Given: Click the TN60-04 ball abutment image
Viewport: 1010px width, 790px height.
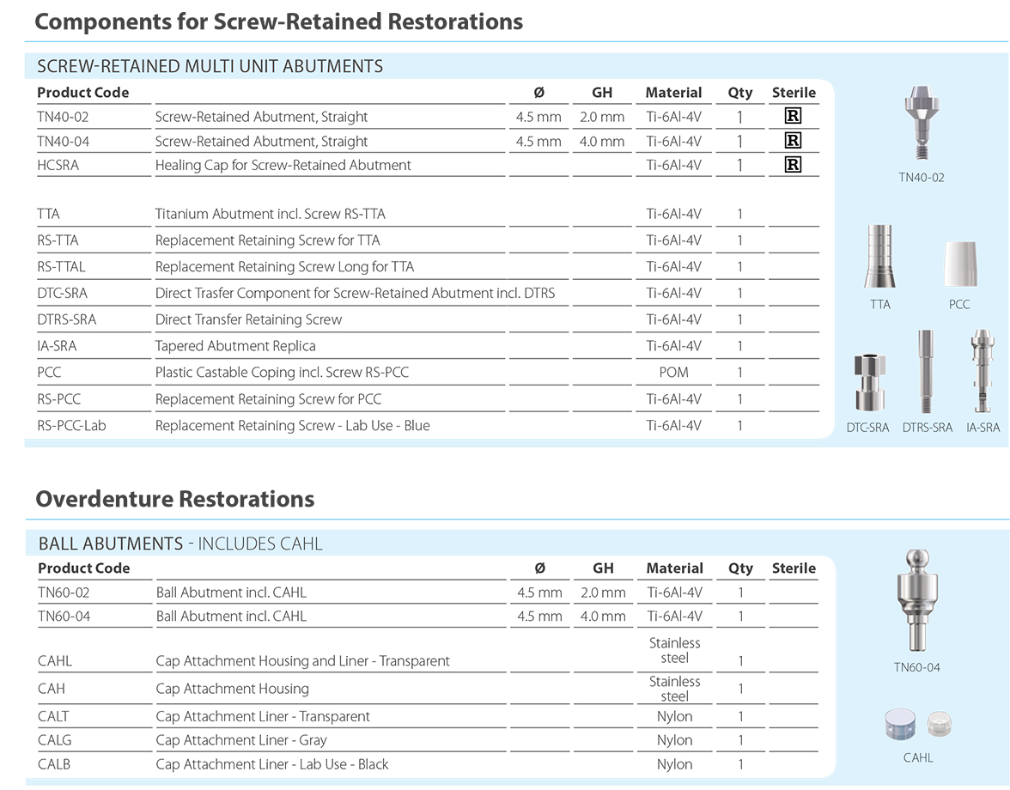Looking at the screenshot, I should pyautogui.click(x=916, y=601).
